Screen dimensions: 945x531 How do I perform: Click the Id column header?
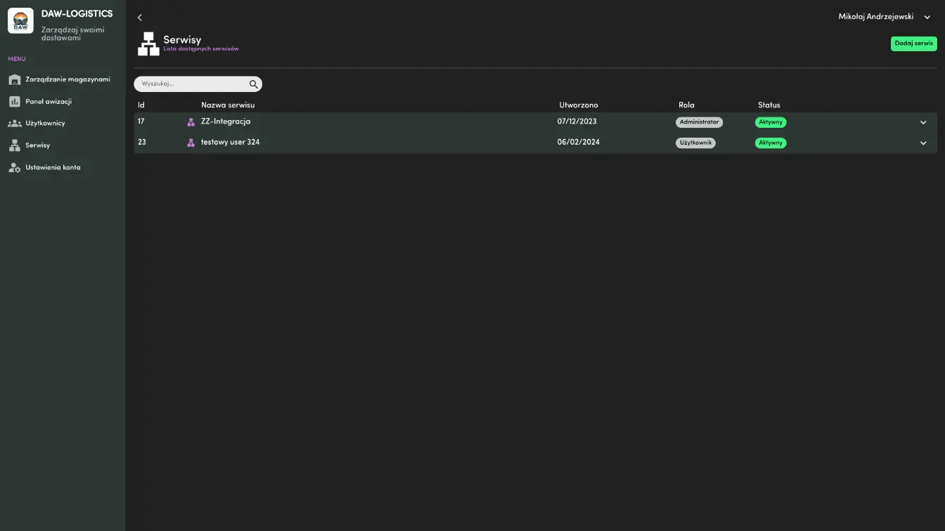coord(141,105)
